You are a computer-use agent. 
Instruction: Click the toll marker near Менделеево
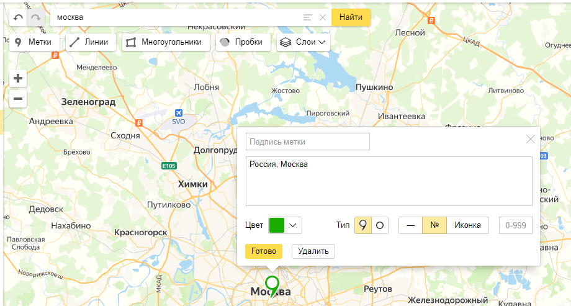click(55, 55)
